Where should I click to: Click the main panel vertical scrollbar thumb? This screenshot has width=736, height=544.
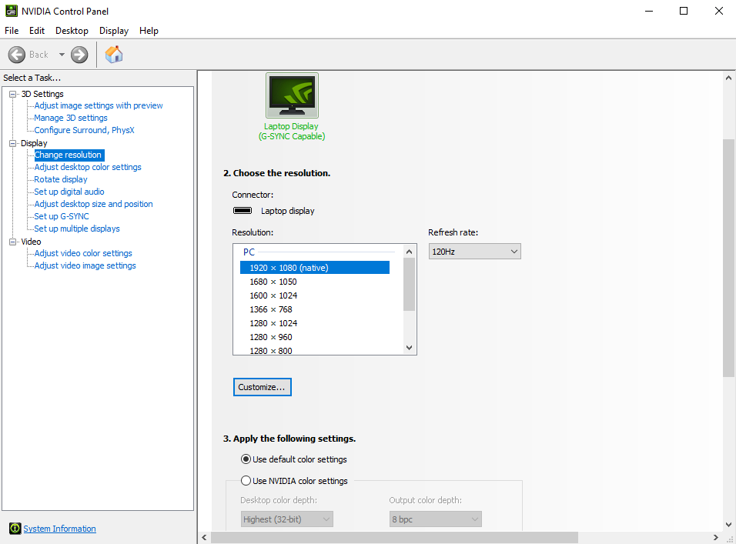coord(728,258)
